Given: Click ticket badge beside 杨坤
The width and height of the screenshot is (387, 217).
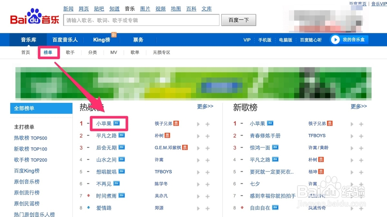Looking at the screenshot, I should click(x=321, y=171).
